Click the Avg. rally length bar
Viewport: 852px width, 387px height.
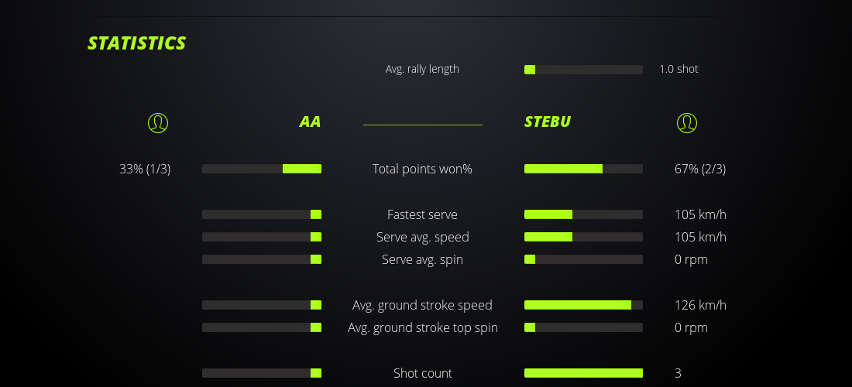[583, 70]
